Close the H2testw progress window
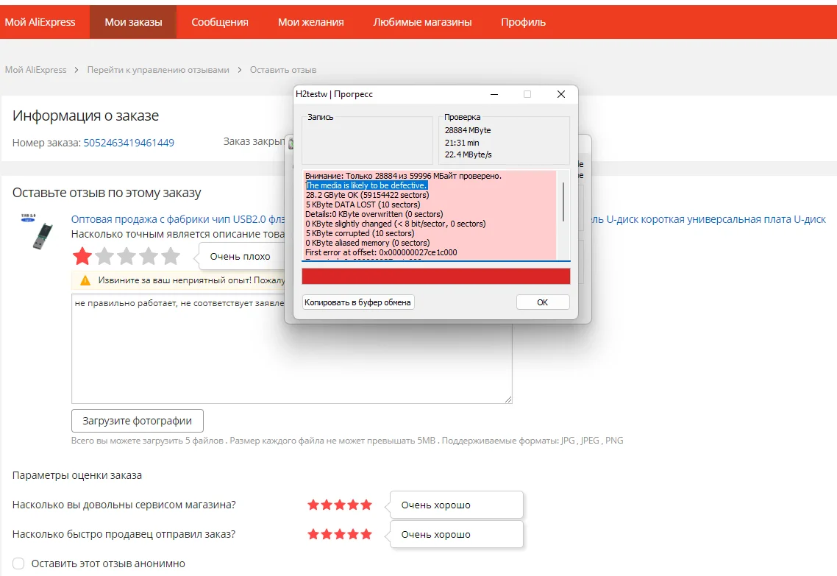 click(x=561, y=94)
